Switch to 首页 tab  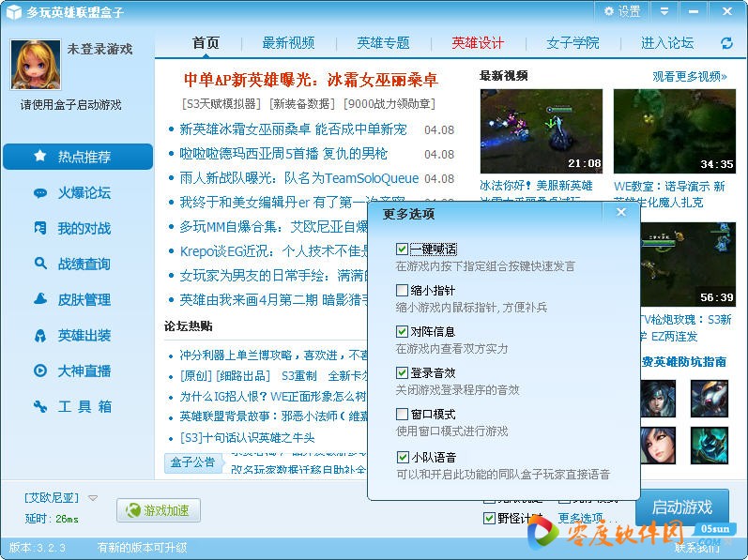206,43
